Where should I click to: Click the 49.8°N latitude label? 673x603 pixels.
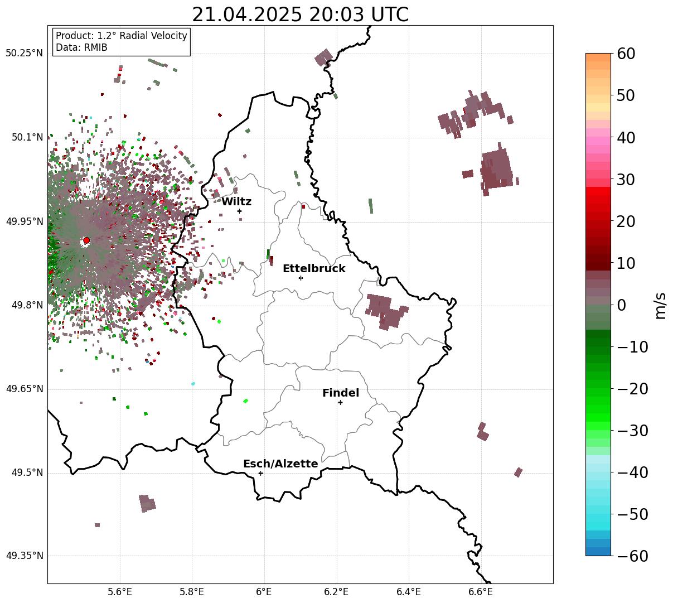27,305
